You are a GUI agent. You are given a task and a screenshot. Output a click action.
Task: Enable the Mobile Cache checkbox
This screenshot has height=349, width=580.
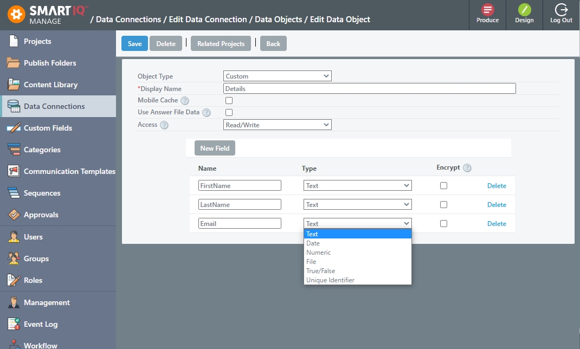tap(229, 101)
